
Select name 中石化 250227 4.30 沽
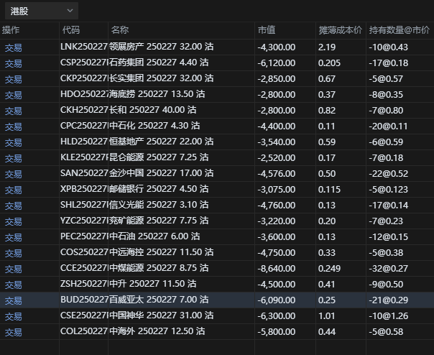(x=154, y=126)
